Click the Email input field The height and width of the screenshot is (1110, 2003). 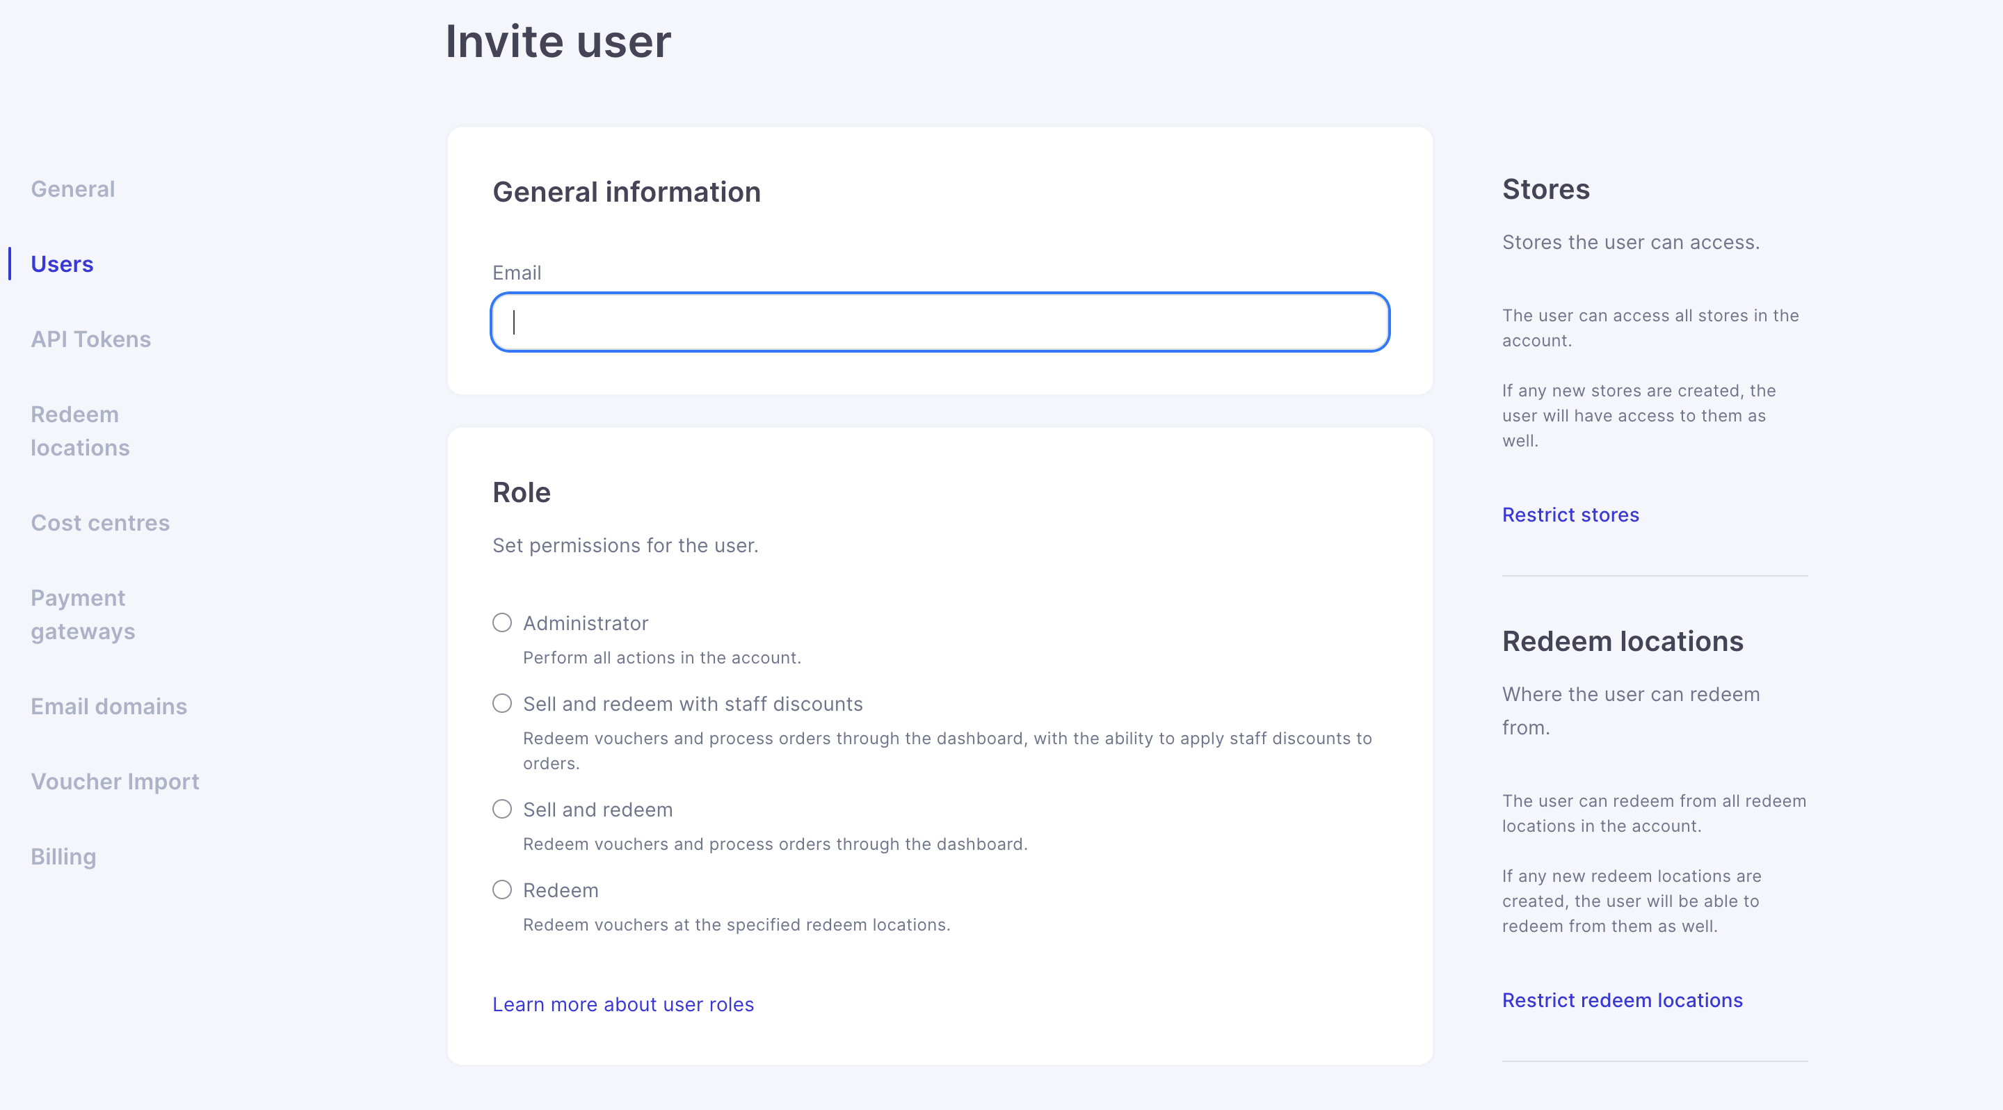click(x=940, y=322)
